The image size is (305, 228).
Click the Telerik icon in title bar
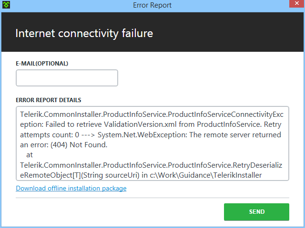(x=6, y=6)
